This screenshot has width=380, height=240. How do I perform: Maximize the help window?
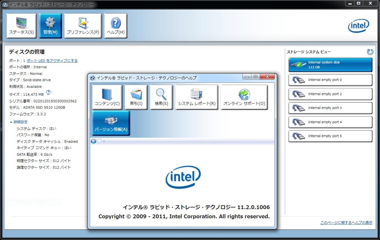[x=255, y=77]
